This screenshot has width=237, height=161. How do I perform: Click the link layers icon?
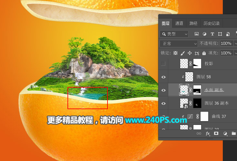point(199,133)
